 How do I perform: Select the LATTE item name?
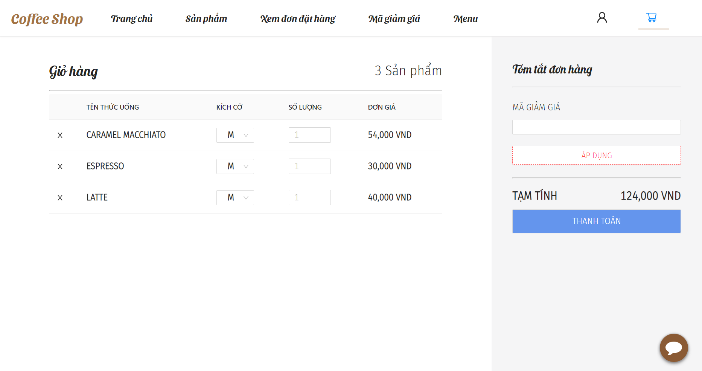coord(97,197)
